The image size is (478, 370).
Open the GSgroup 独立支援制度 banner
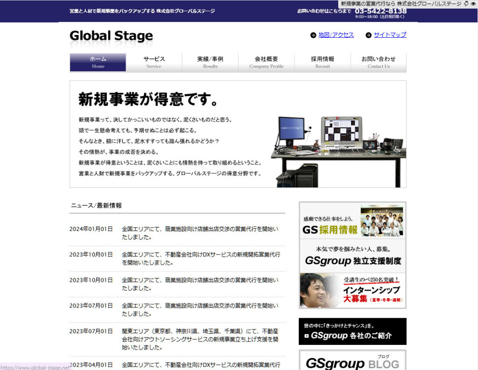click(352, 255)
